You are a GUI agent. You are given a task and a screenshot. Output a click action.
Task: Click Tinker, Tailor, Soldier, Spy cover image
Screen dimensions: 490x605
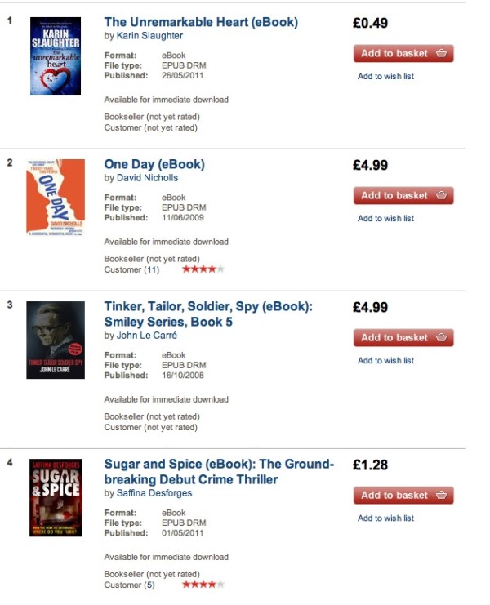(x=55, y=340)
